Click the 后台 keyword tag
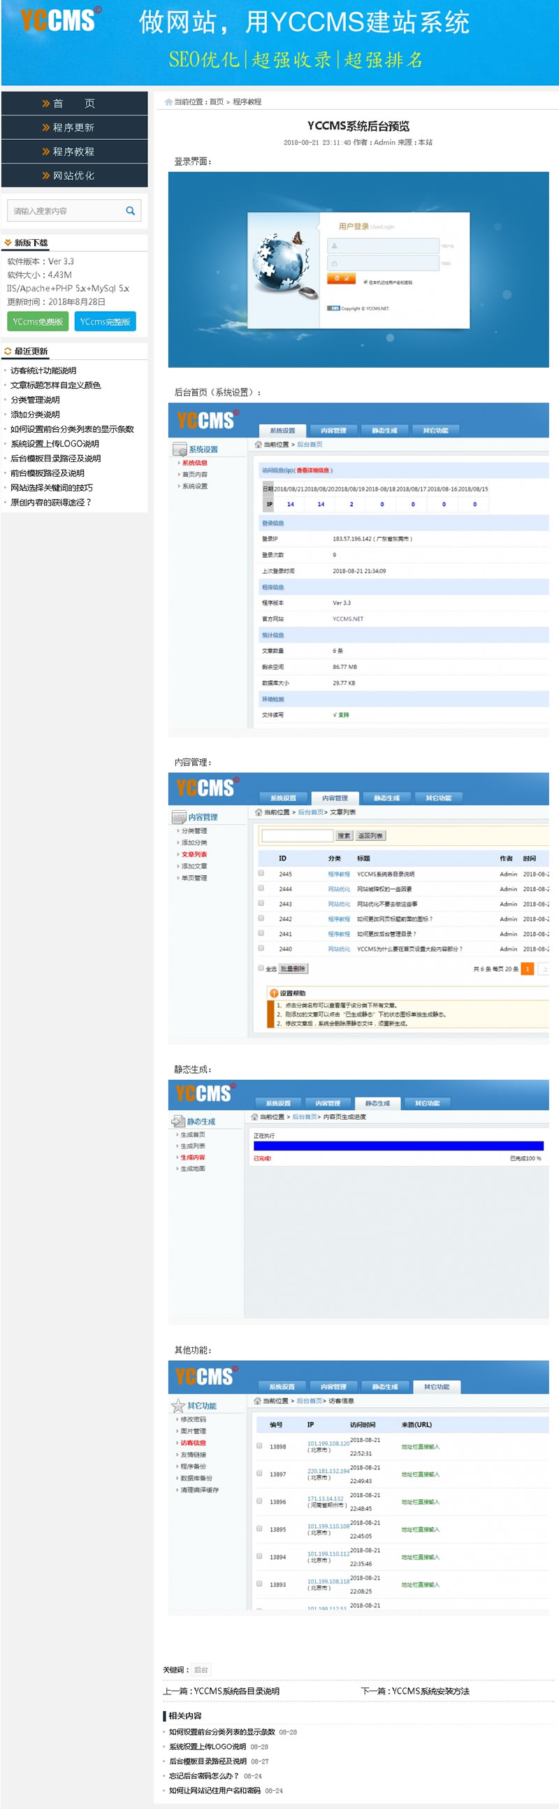This screenshot has height=1809, width=559. pyautogui.click(x=201, y=1670)
